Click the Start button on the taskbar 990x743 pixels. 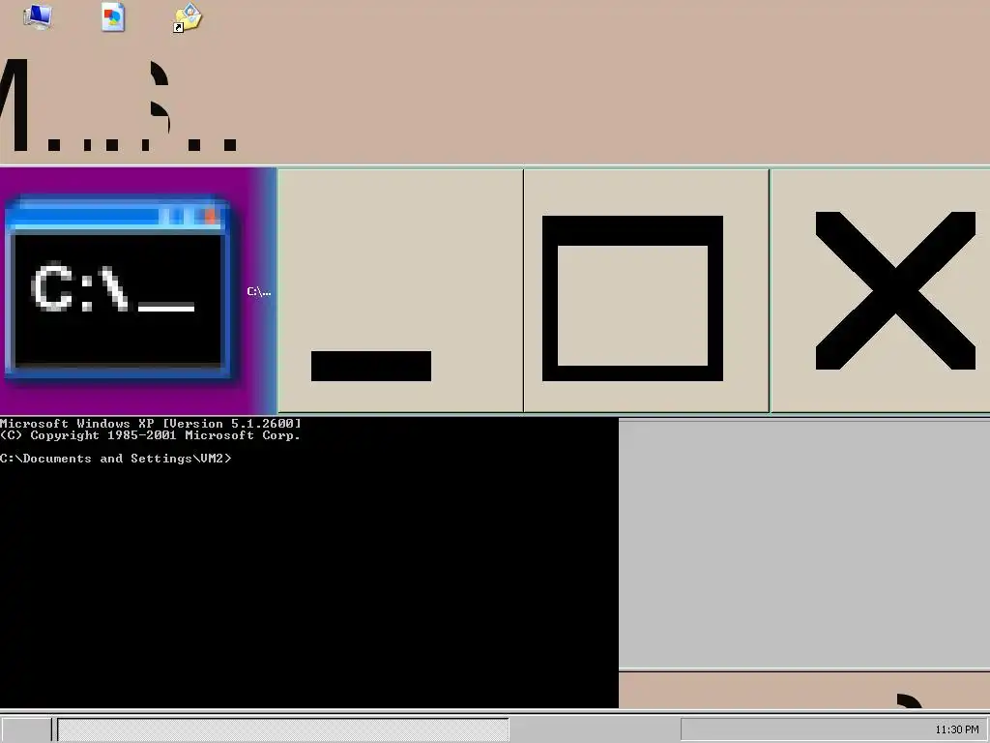point(25,729)
